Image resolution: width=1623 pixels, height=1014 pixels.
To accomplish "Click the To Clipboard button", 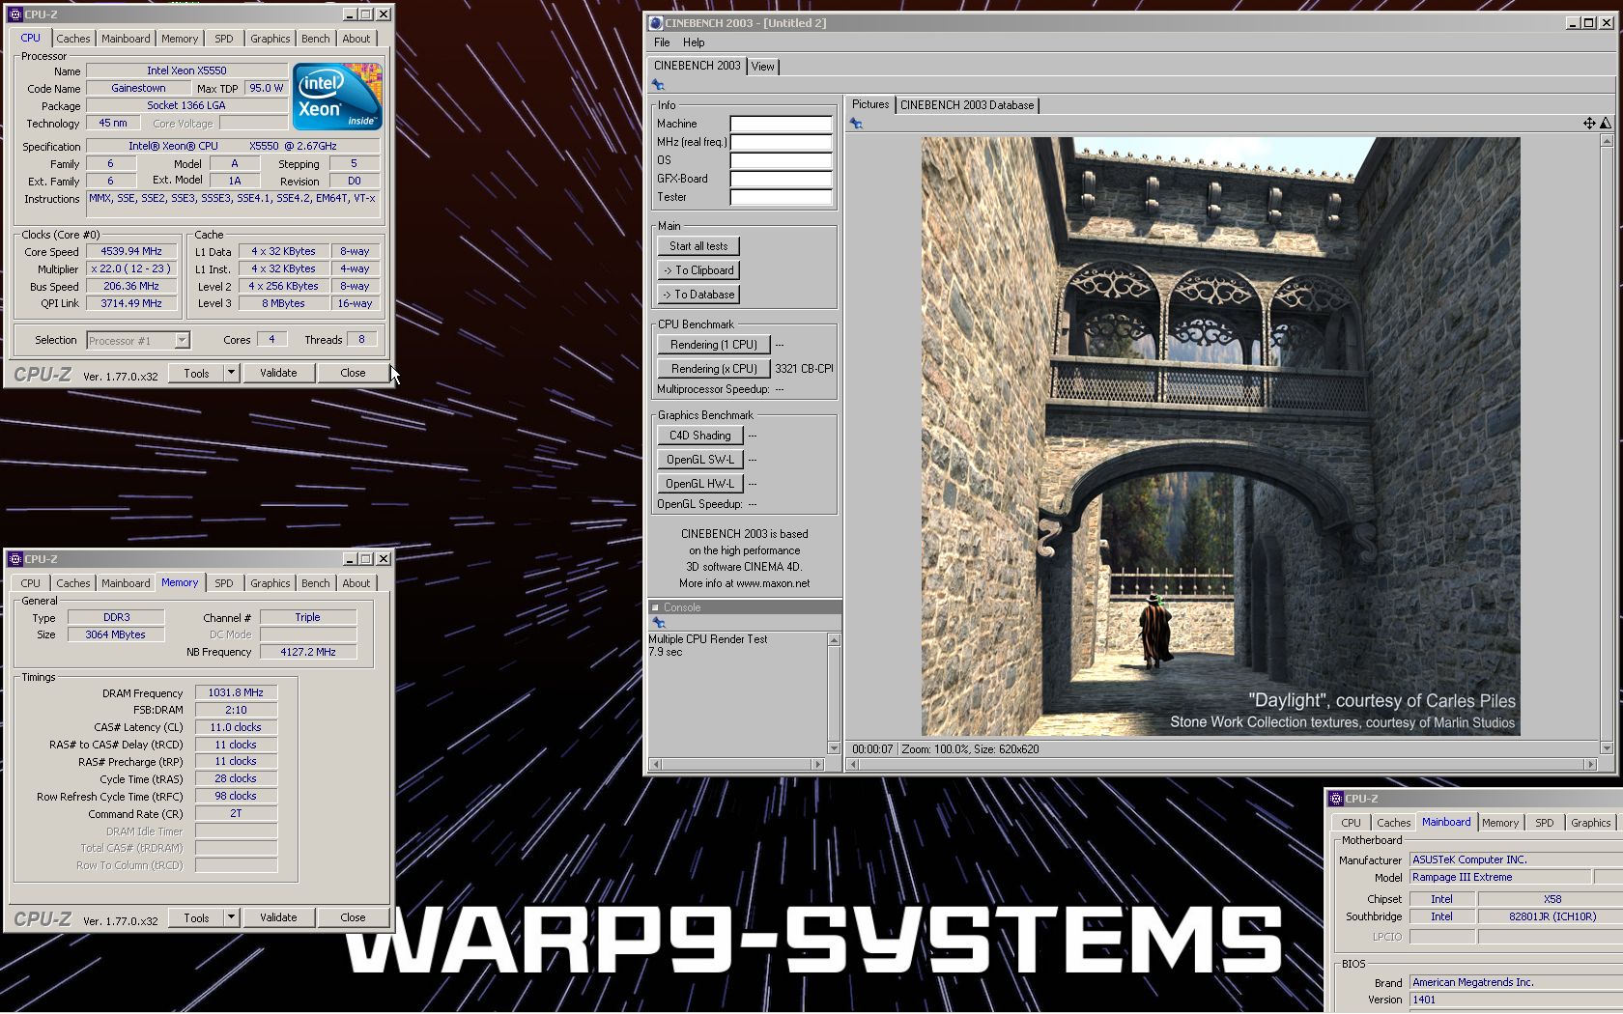I will coord(698,270).
